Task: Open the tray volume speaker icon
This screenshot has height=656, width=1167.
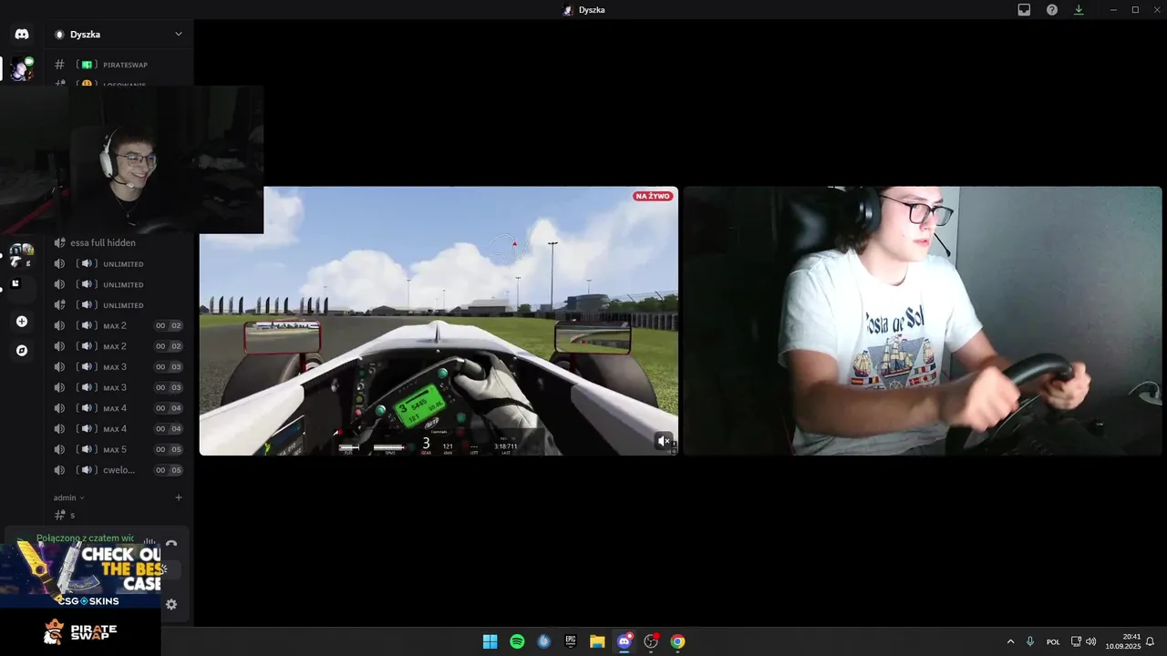Action: coord(1091,641)
